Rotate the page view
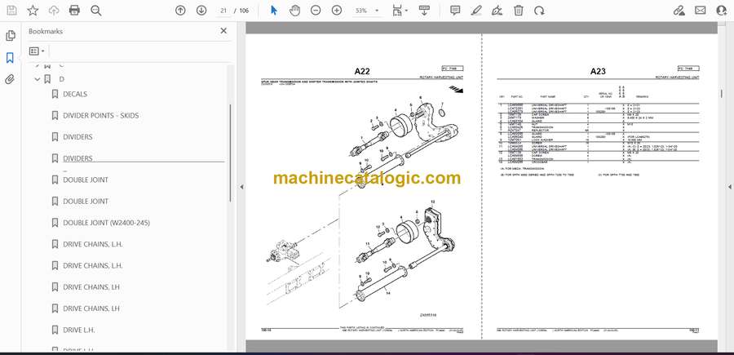Screen dimensions: 734x355 (539, 11)
